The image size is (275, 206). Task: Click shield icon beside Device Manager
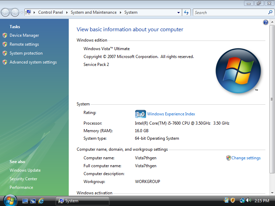tap(5, 35)
